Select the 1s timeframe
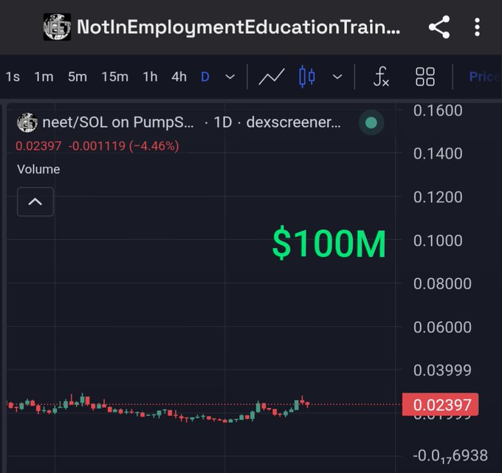This screenshot has height=473, width=502. pyautogui.click(x=13, y=77)
